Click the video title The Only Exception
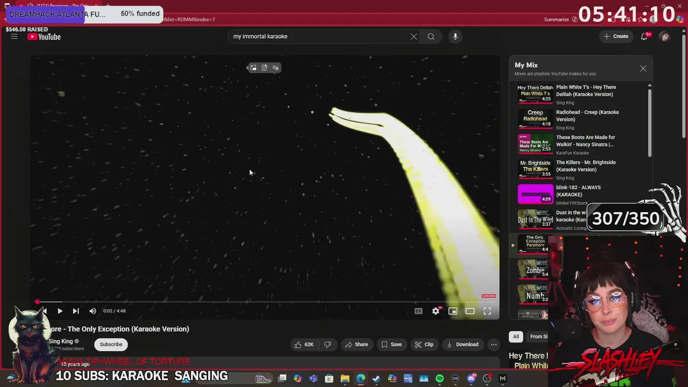Viewport: 688px width, 387px height. tap(119, 329)
